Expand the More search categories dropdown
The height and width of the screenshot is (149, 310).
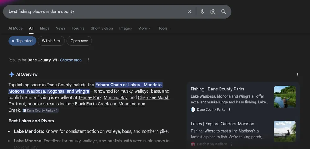click(x=144, y=28)
